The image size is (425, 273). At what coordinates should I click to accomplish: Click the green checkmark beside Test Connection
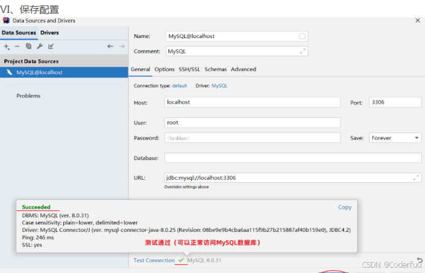click(x=181, y=260)
